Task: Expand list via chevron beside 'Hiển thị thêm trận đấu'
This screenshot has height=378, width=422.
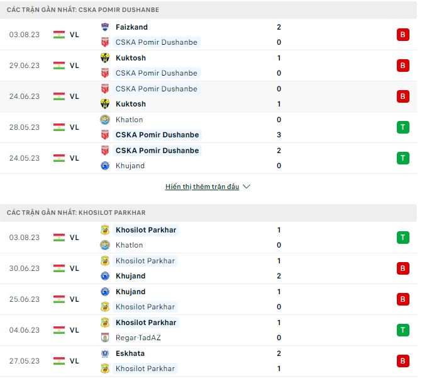Action: pos(247,187)
